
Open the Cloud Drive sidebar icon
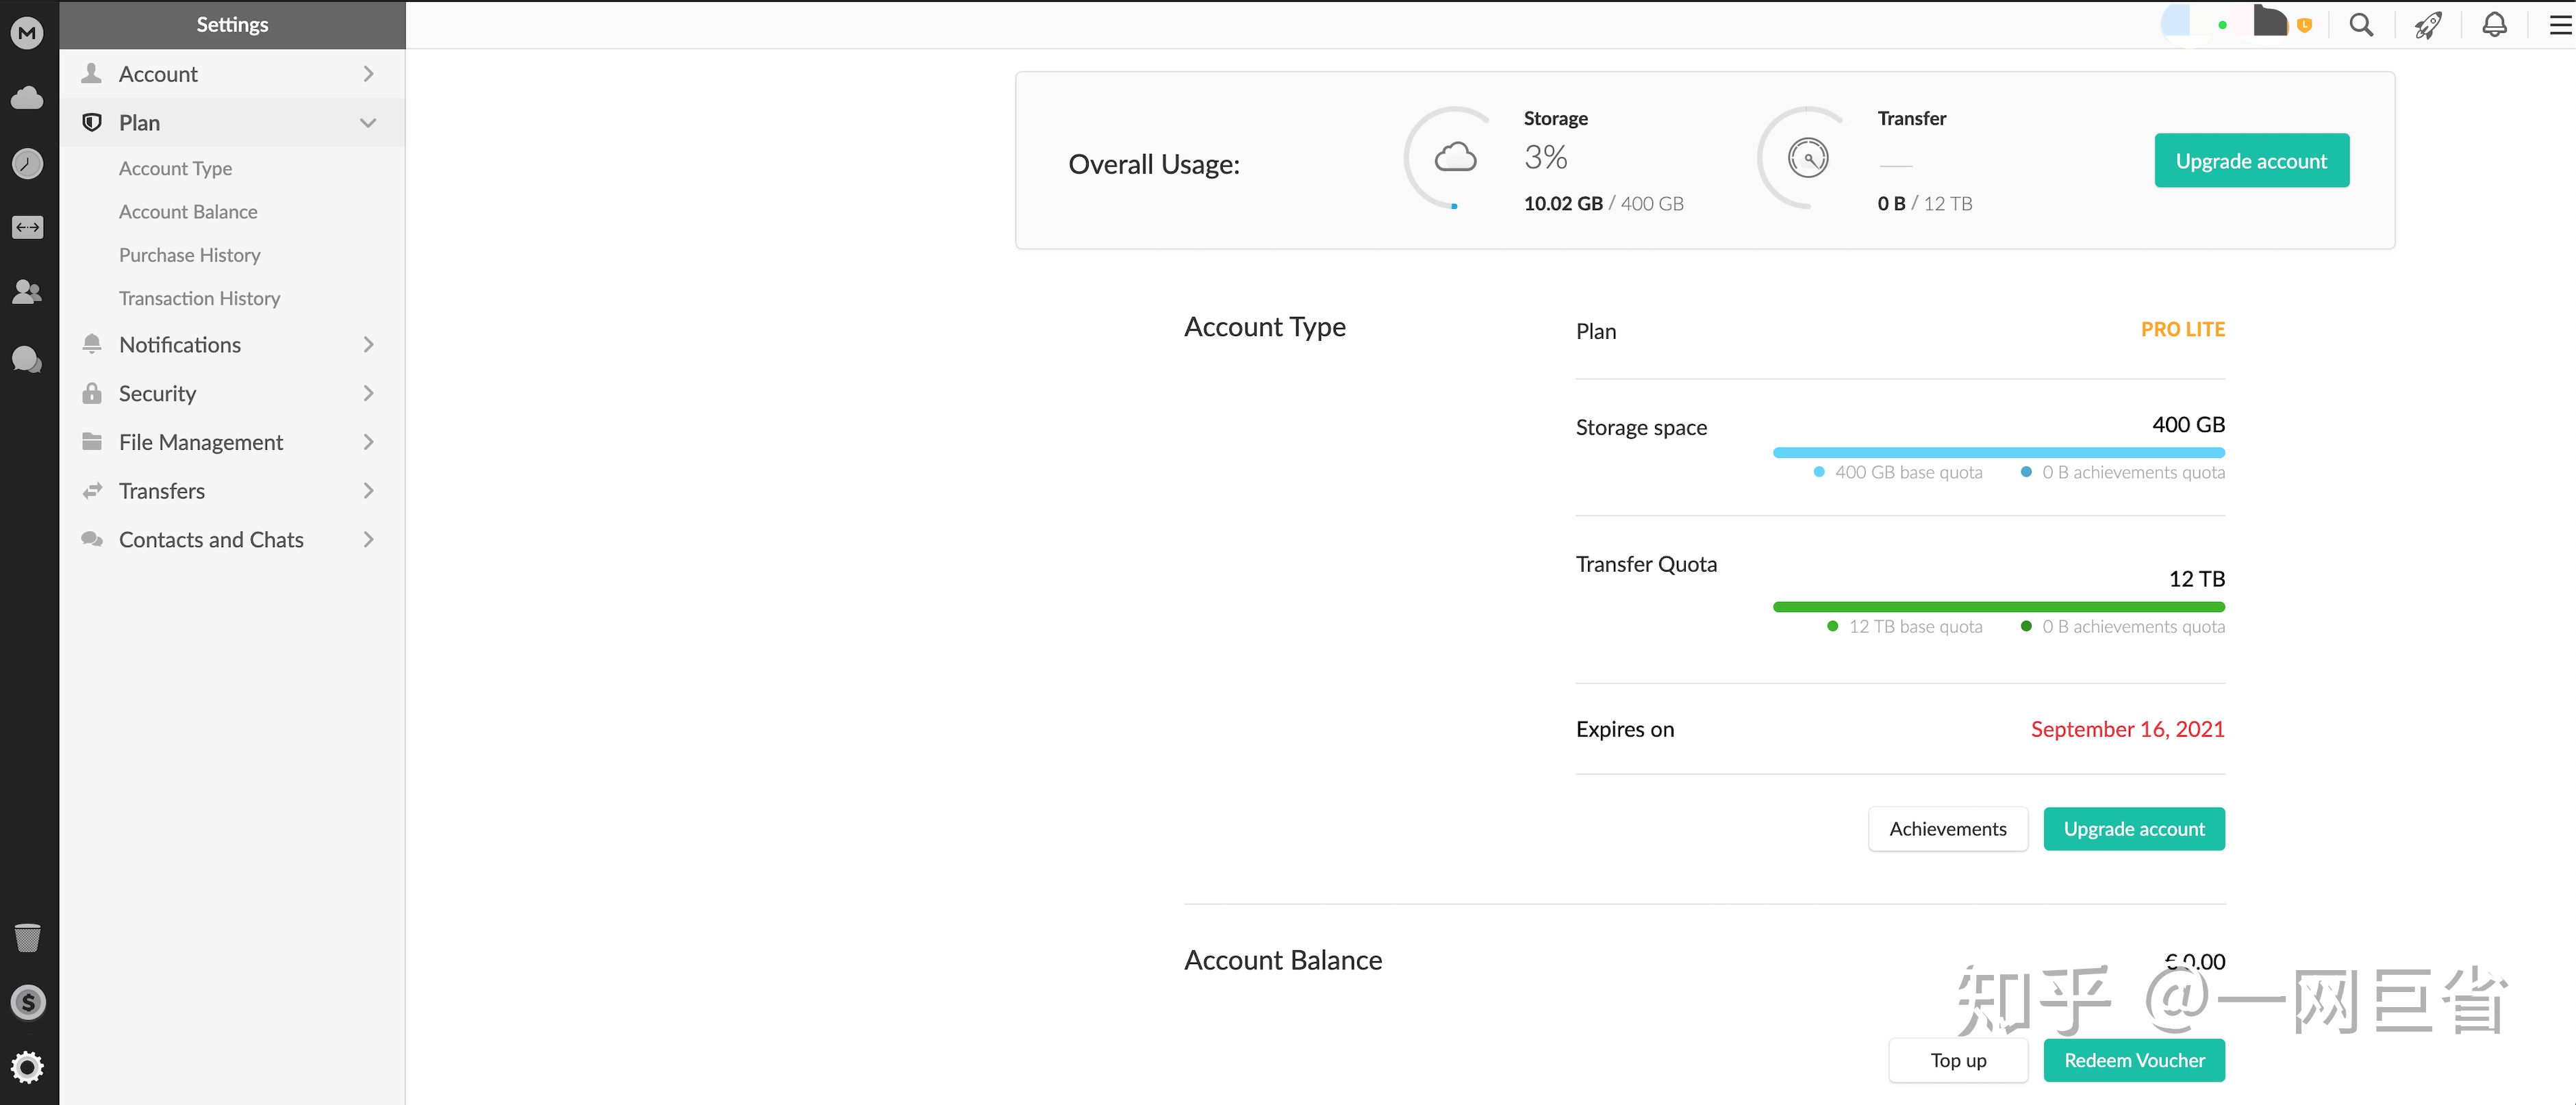(27, 98)
